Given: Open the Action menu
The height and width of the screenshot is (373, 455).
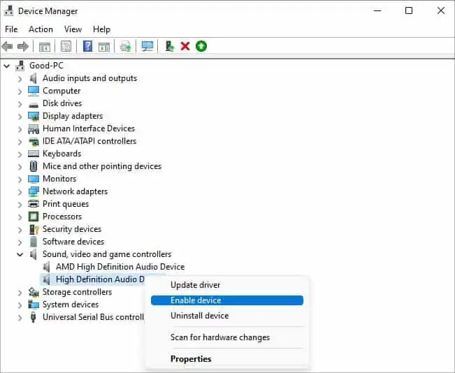Looking at the screenshot, I should (41, 29).
